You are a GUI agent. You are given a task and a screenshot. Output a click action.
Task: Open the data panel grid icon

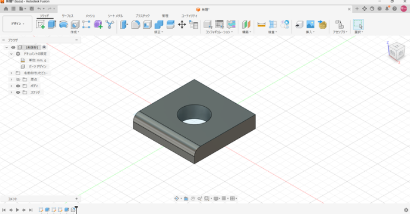click(14, 9)
